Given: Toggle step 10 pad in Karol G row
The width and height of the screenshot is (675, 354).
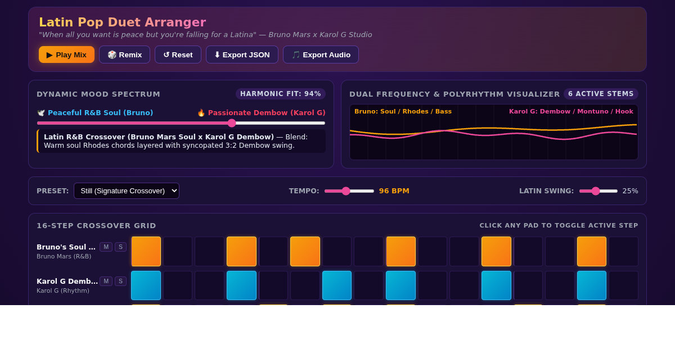Looking at the screenshot, I should pyautogui.click(x=433, y=285).
